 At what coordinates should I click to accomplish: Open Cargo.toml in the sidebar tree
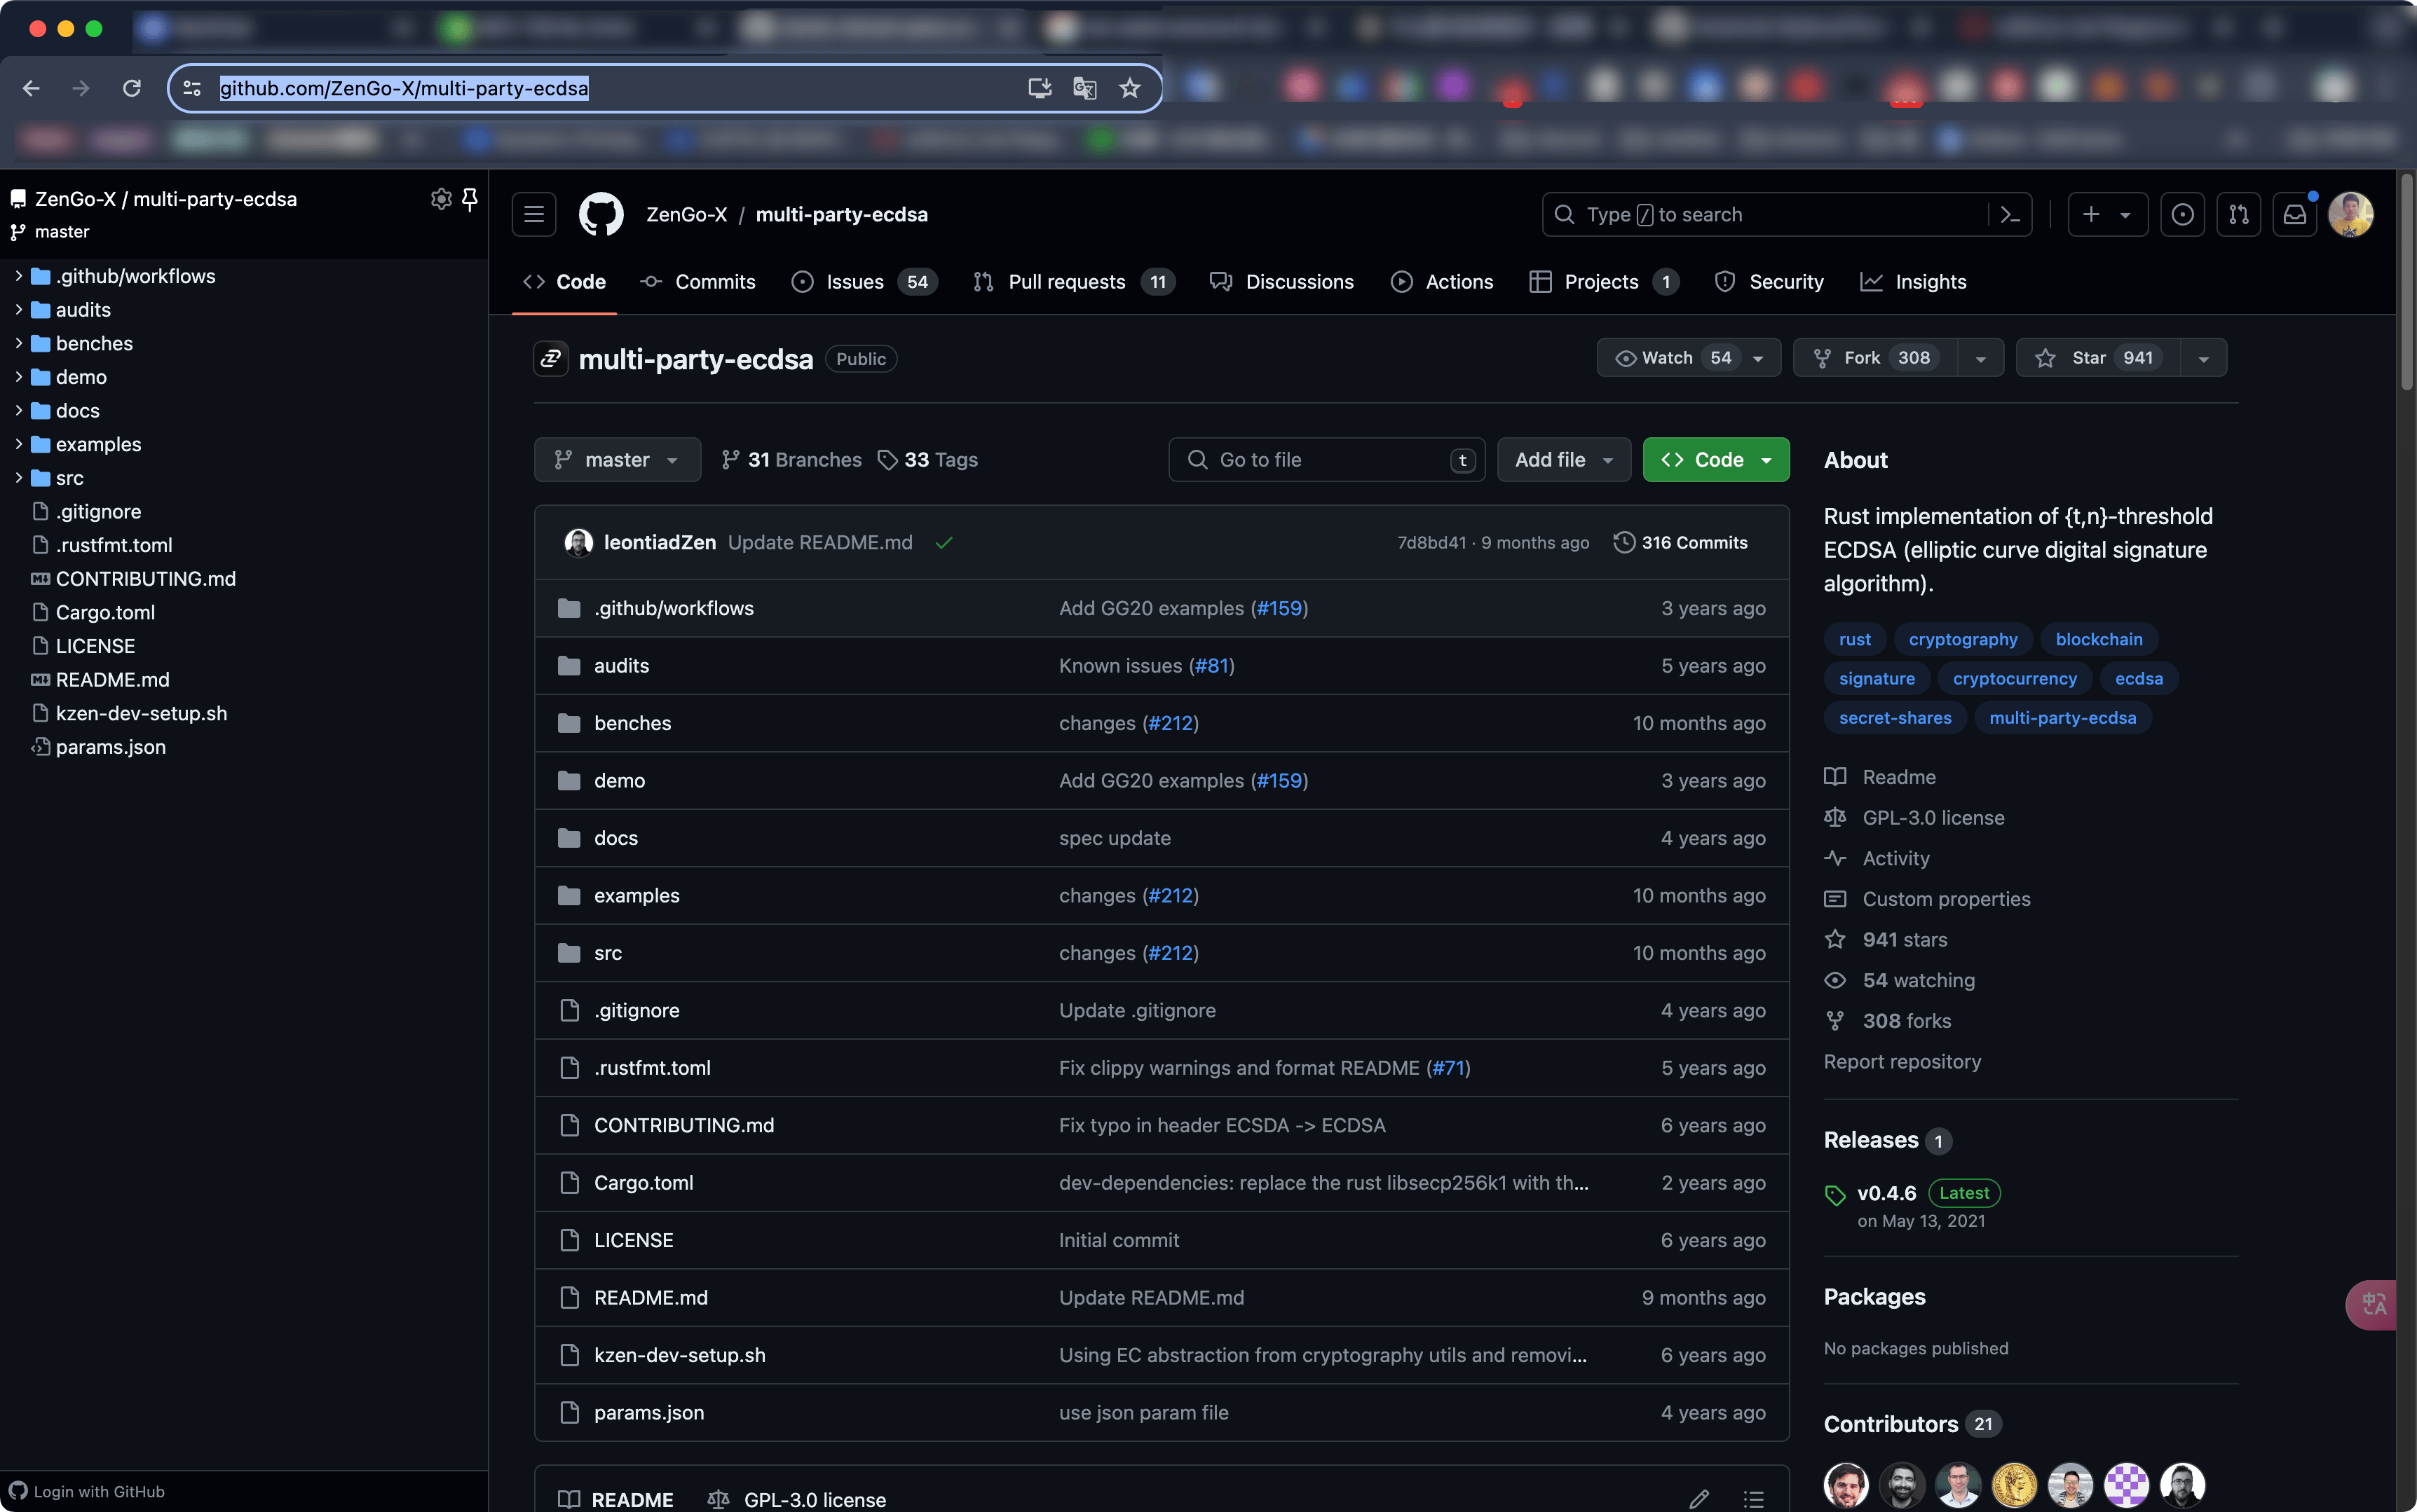105,612
